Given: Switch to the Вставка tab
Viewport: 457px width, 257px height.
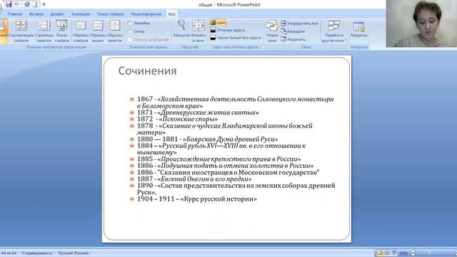Looking at the screenshot, I should tap(36, 14).
